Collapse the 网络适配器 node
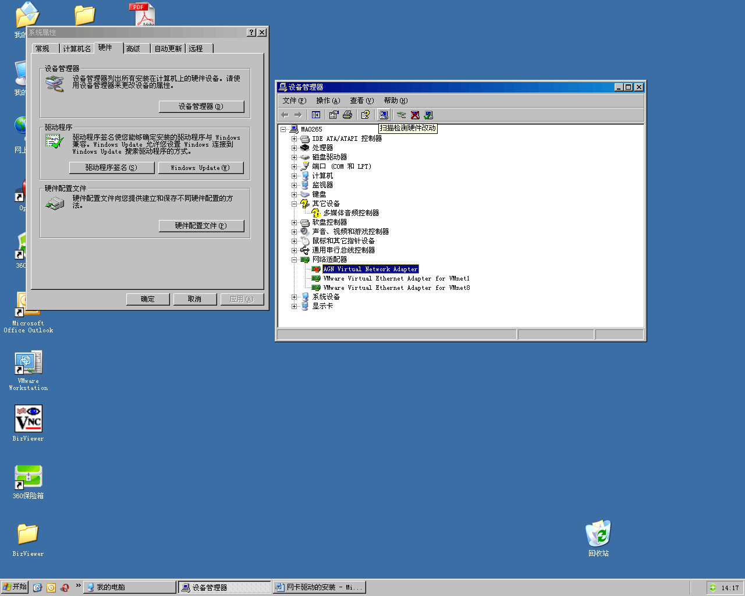 pyautogui.click(x=294, y=260)
